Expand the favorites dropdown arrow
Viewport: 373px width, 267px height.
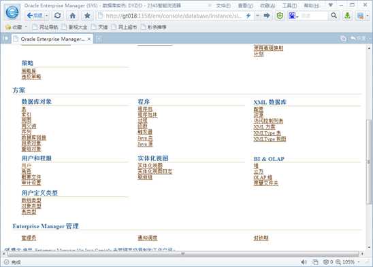coord(26,27)
